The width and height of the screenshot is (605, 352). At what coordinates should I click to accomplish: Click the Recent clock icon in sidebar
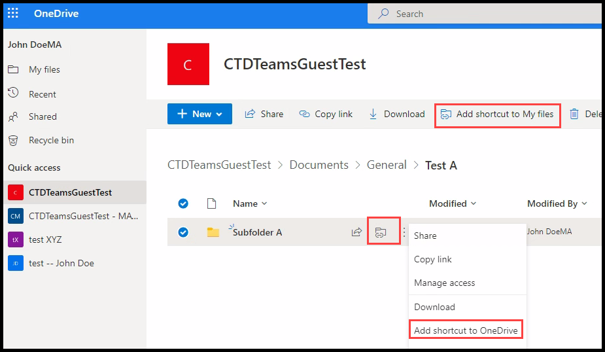pos(13,93)
